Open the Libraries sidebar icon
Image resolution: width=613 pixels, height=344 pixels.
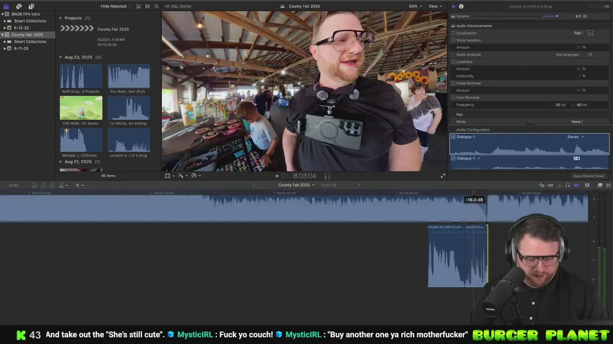pos(6,6)
